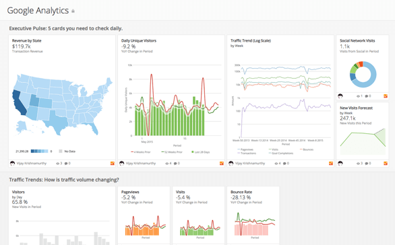Click orange card-type icon on New Visits Forecast card
Viewport: 395px width, 245px height.
386,164
